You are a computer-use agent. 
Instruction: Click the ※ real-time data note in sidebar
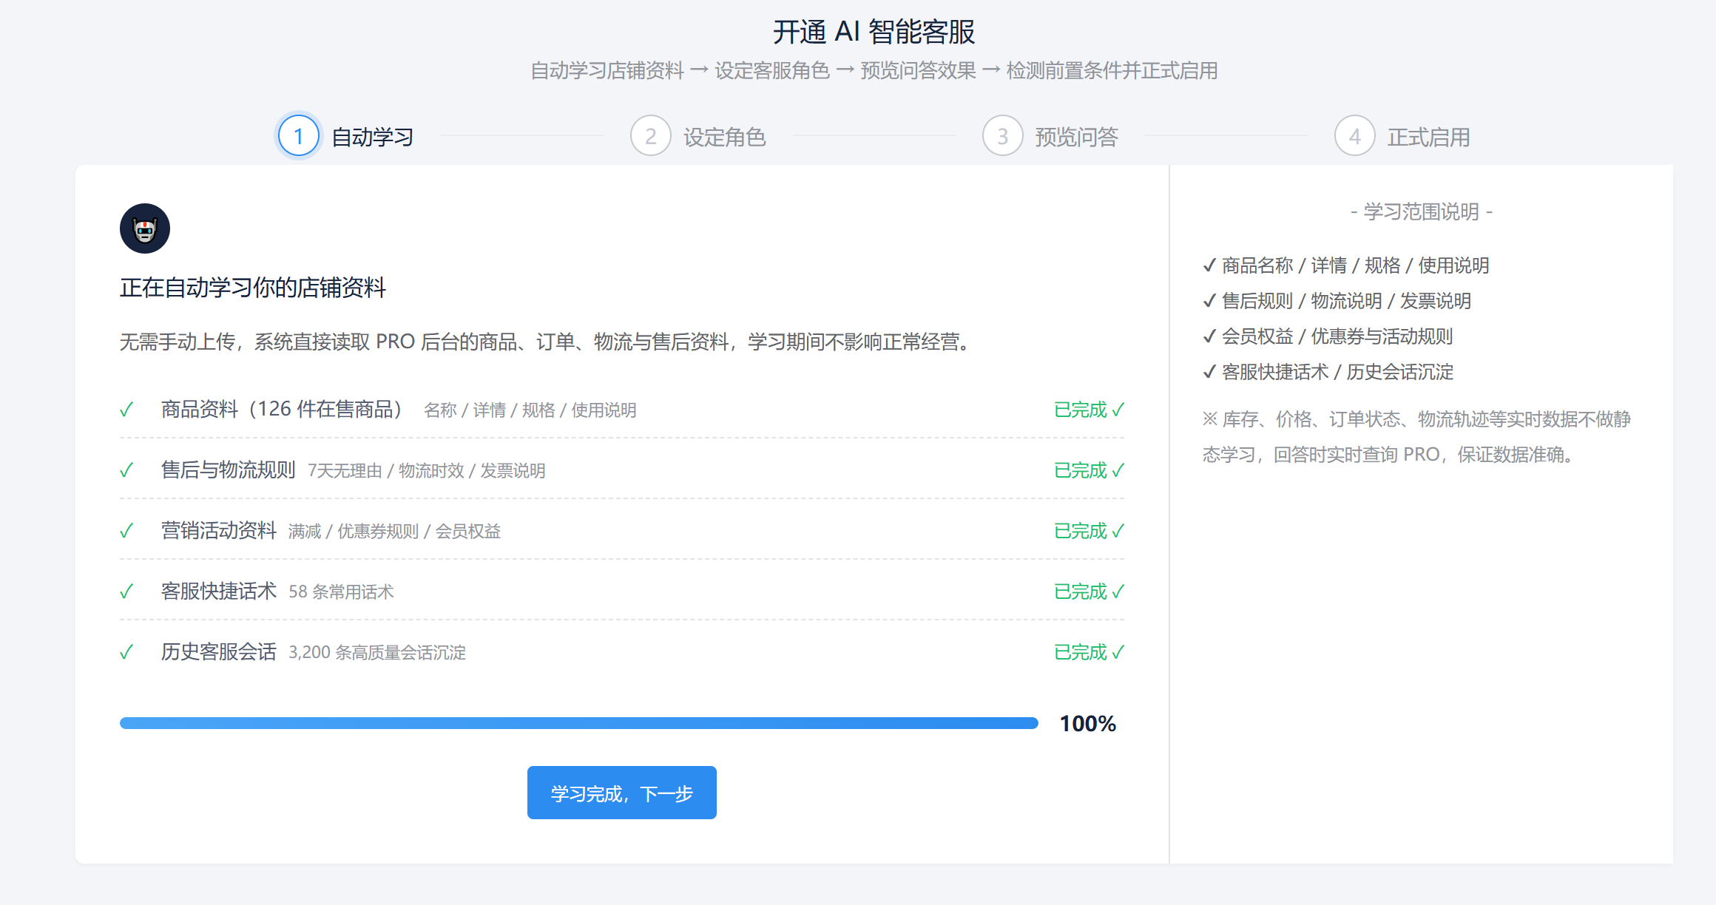1417,437
